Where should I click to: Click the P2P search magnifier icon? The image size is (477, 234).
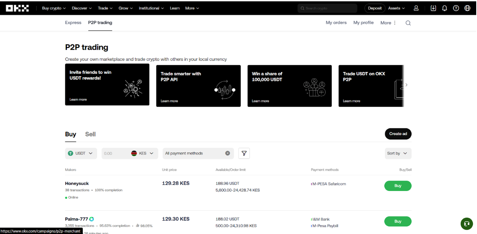(408, 23)
